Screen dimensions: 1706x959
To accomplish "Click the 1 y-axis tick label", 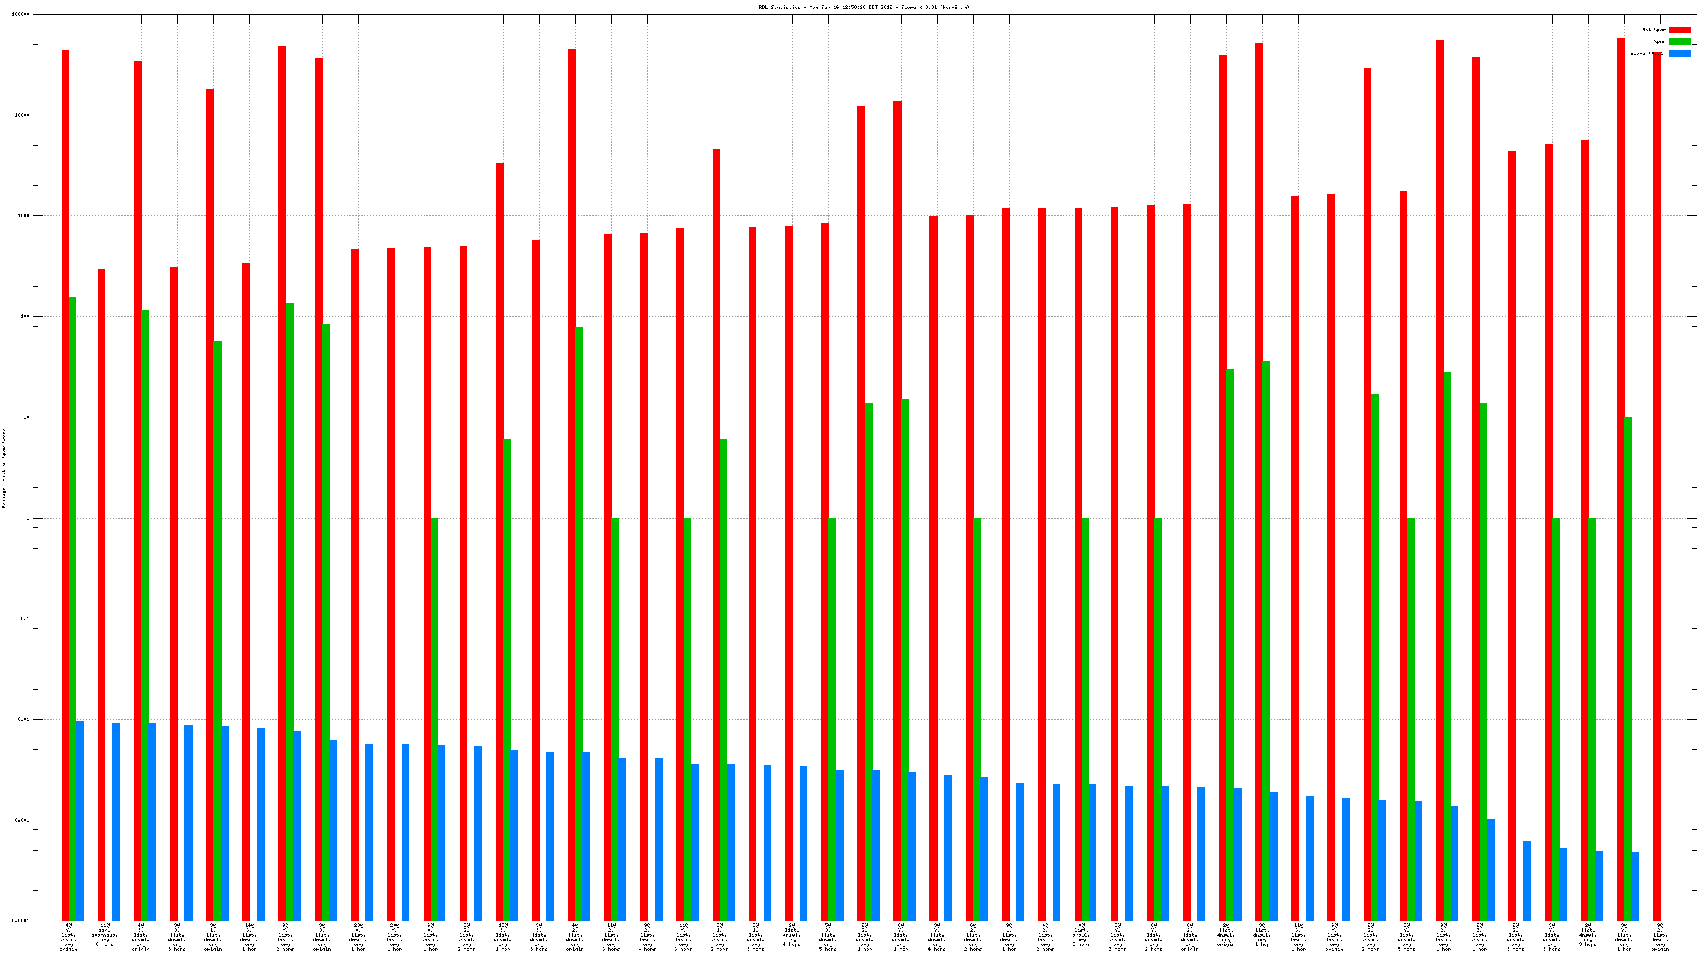I will [28, 518].
